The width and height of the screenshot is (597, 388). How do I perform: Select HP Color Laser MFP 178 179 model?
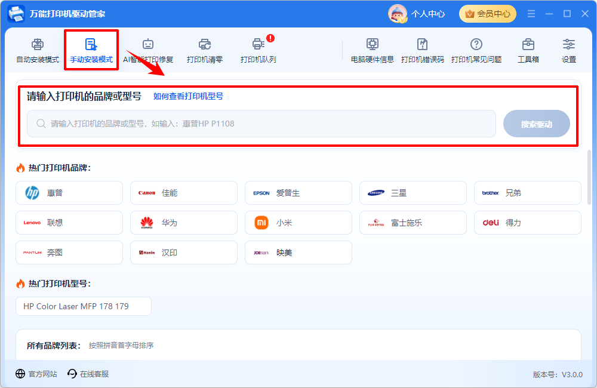coord(84,306)
